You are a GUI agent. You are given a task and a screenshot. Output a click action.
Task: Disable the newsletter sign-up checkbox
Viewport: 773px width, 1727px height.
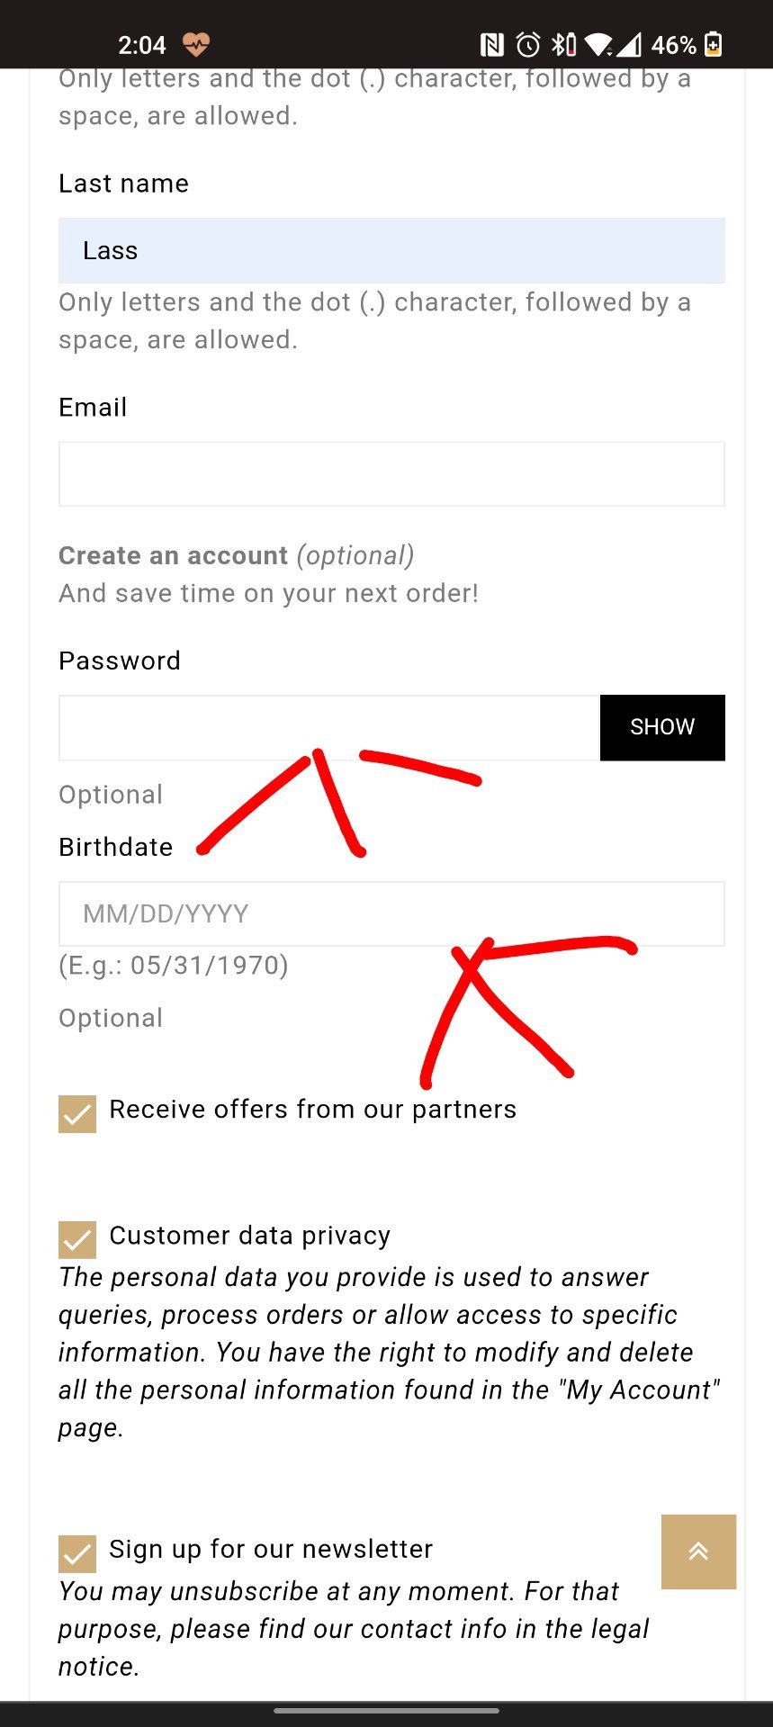coord(77,1552)
